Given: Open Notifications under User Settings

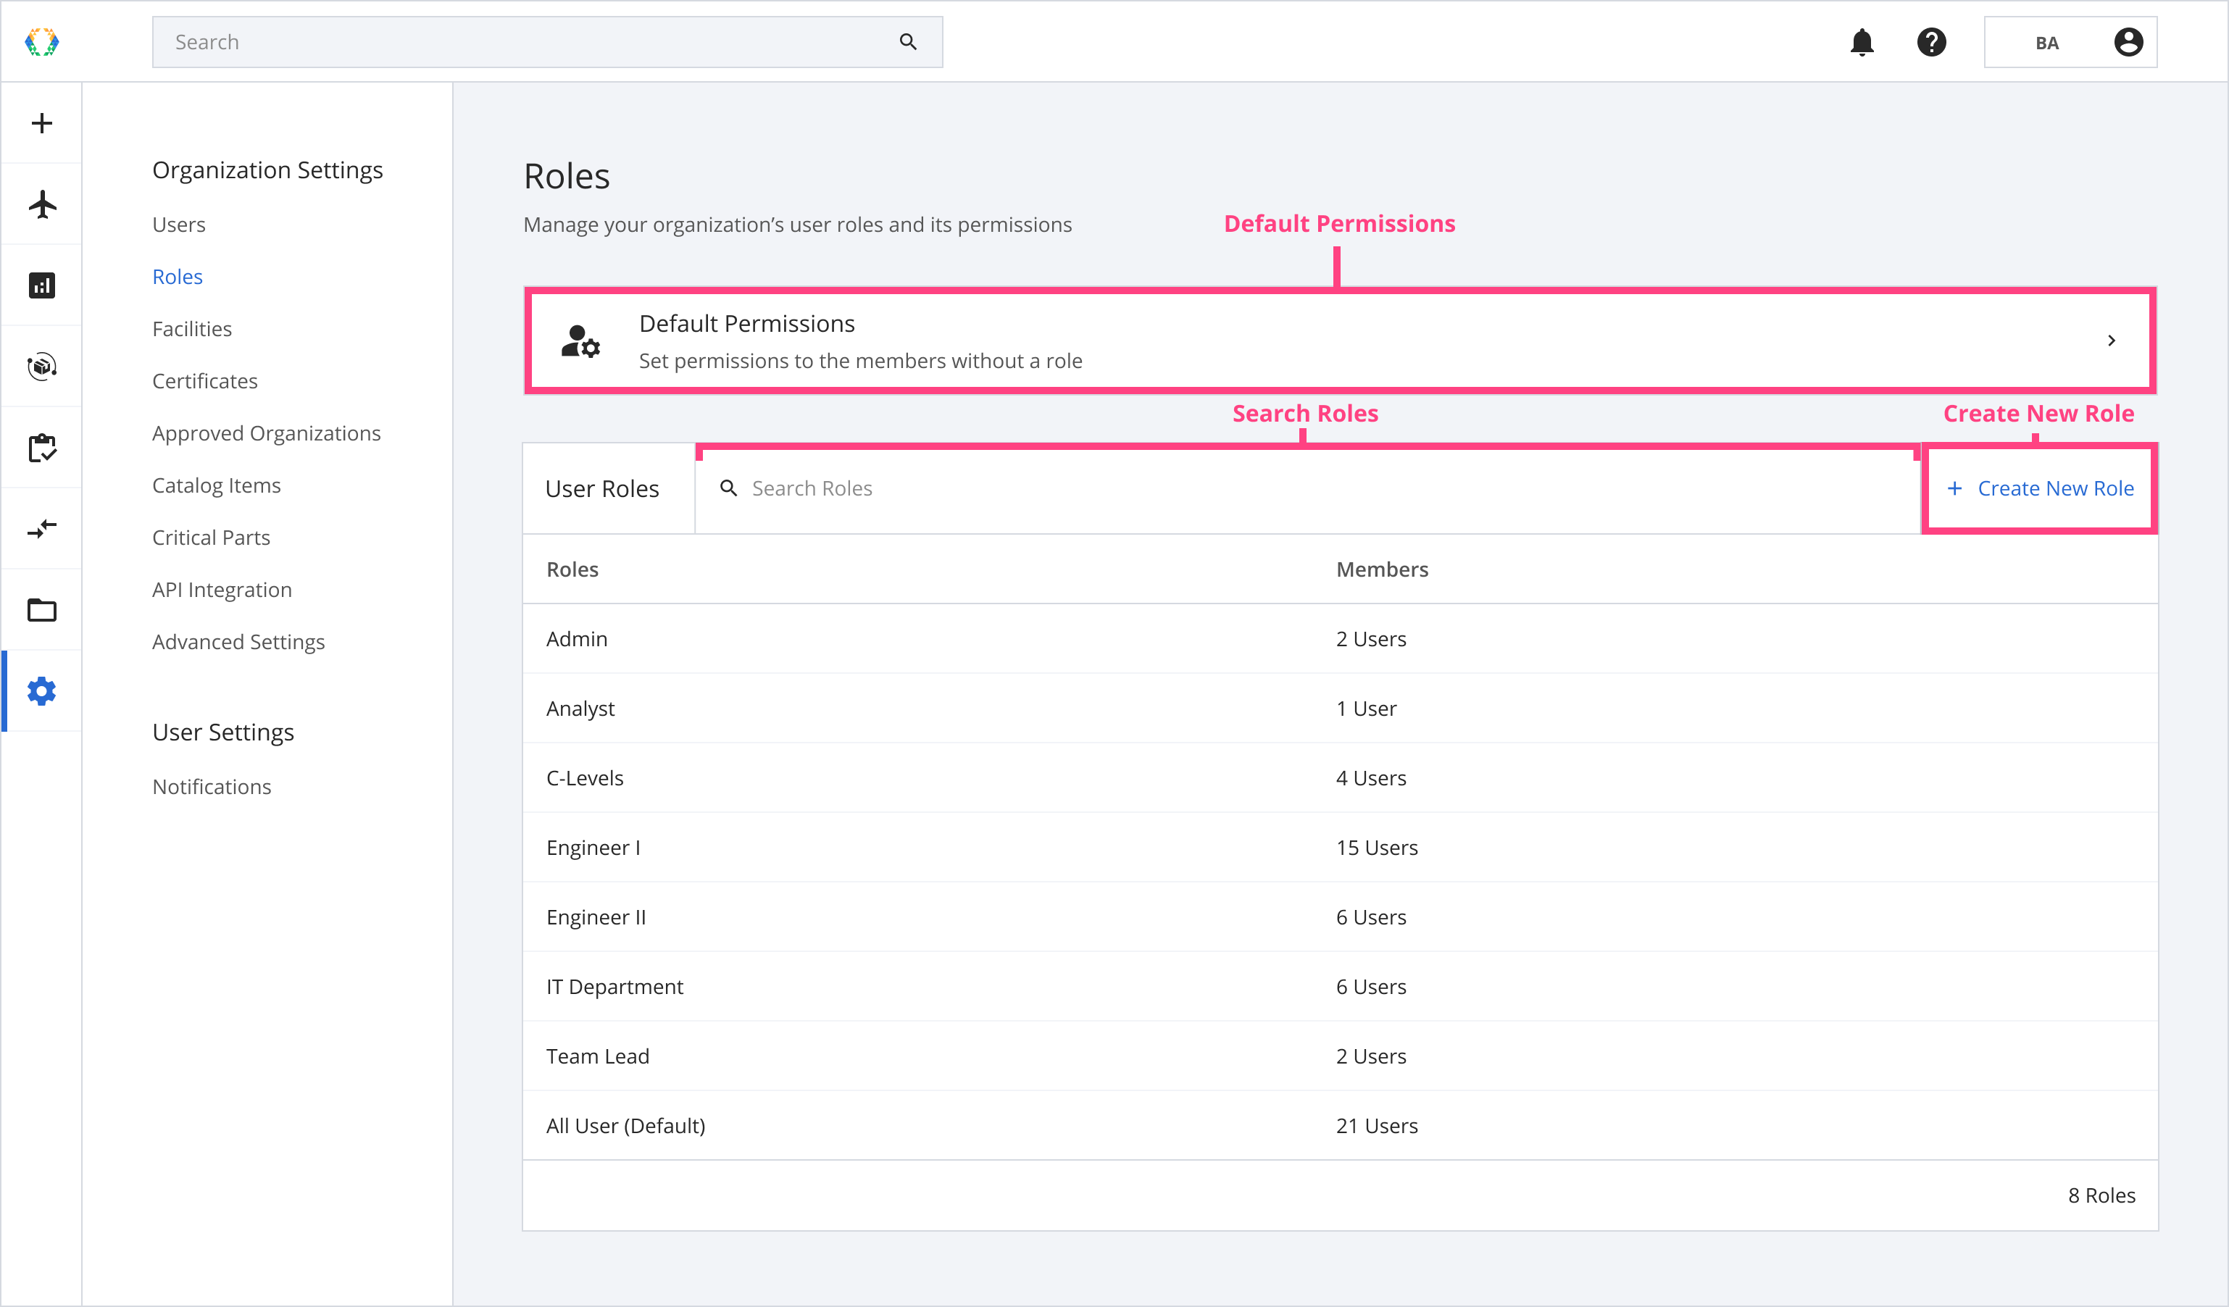Looking at the screenshot, I should [x=212, y=787].
